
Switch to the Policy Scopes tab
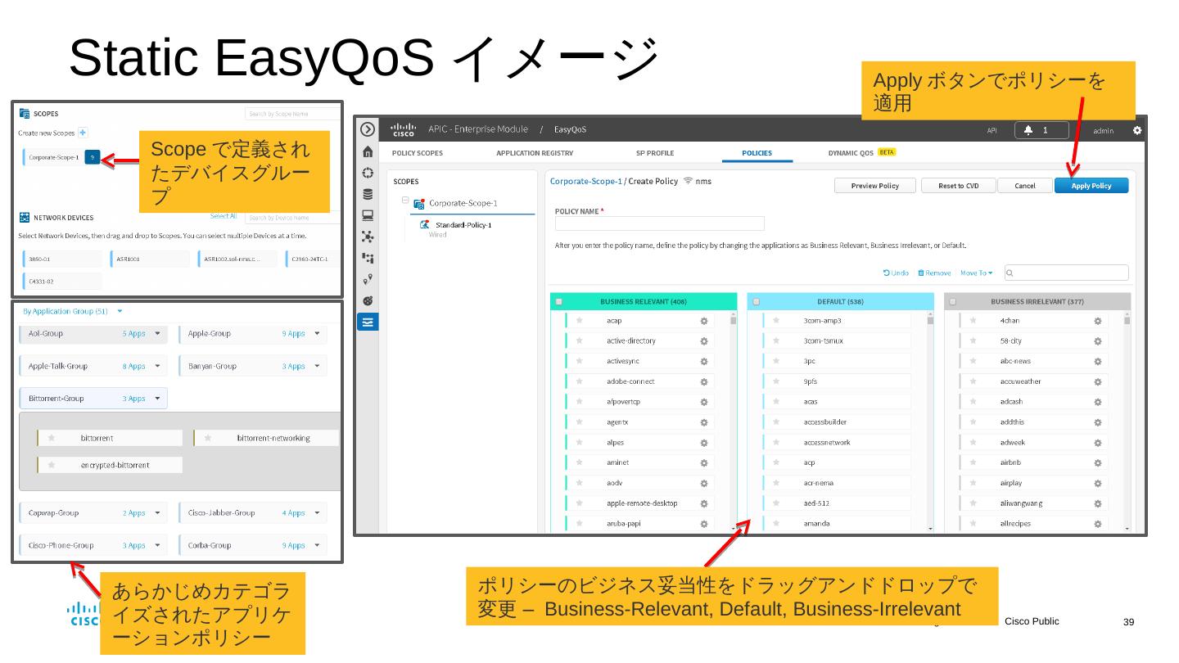418,153
